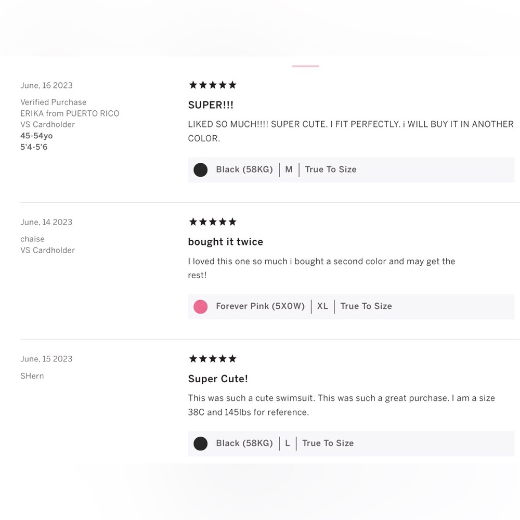Click the five-star rating on bought it twice review
The image size is (520, 520).
213,222
